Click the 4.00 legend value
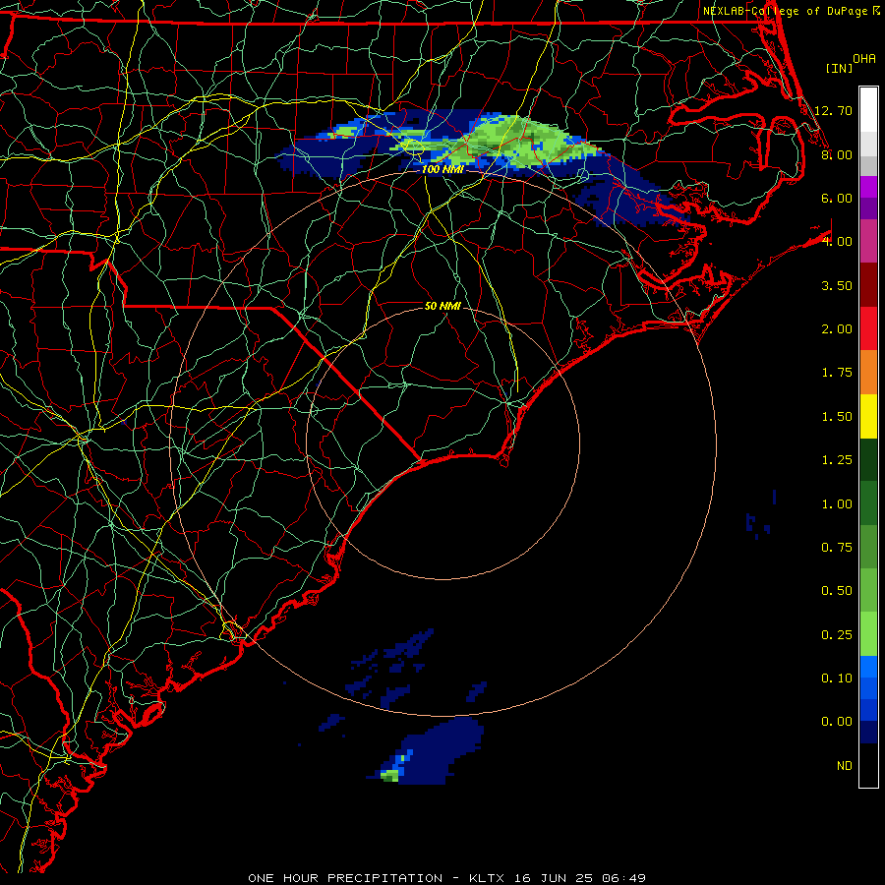The height and width of the screenshot is (885, 885). point(837,242)
